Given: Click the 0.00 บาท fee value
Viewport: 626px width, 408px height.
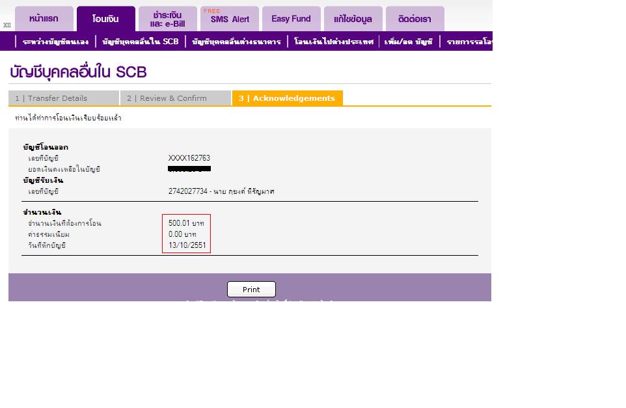Looking at the screenshot, I should click(x=182, y=234).
